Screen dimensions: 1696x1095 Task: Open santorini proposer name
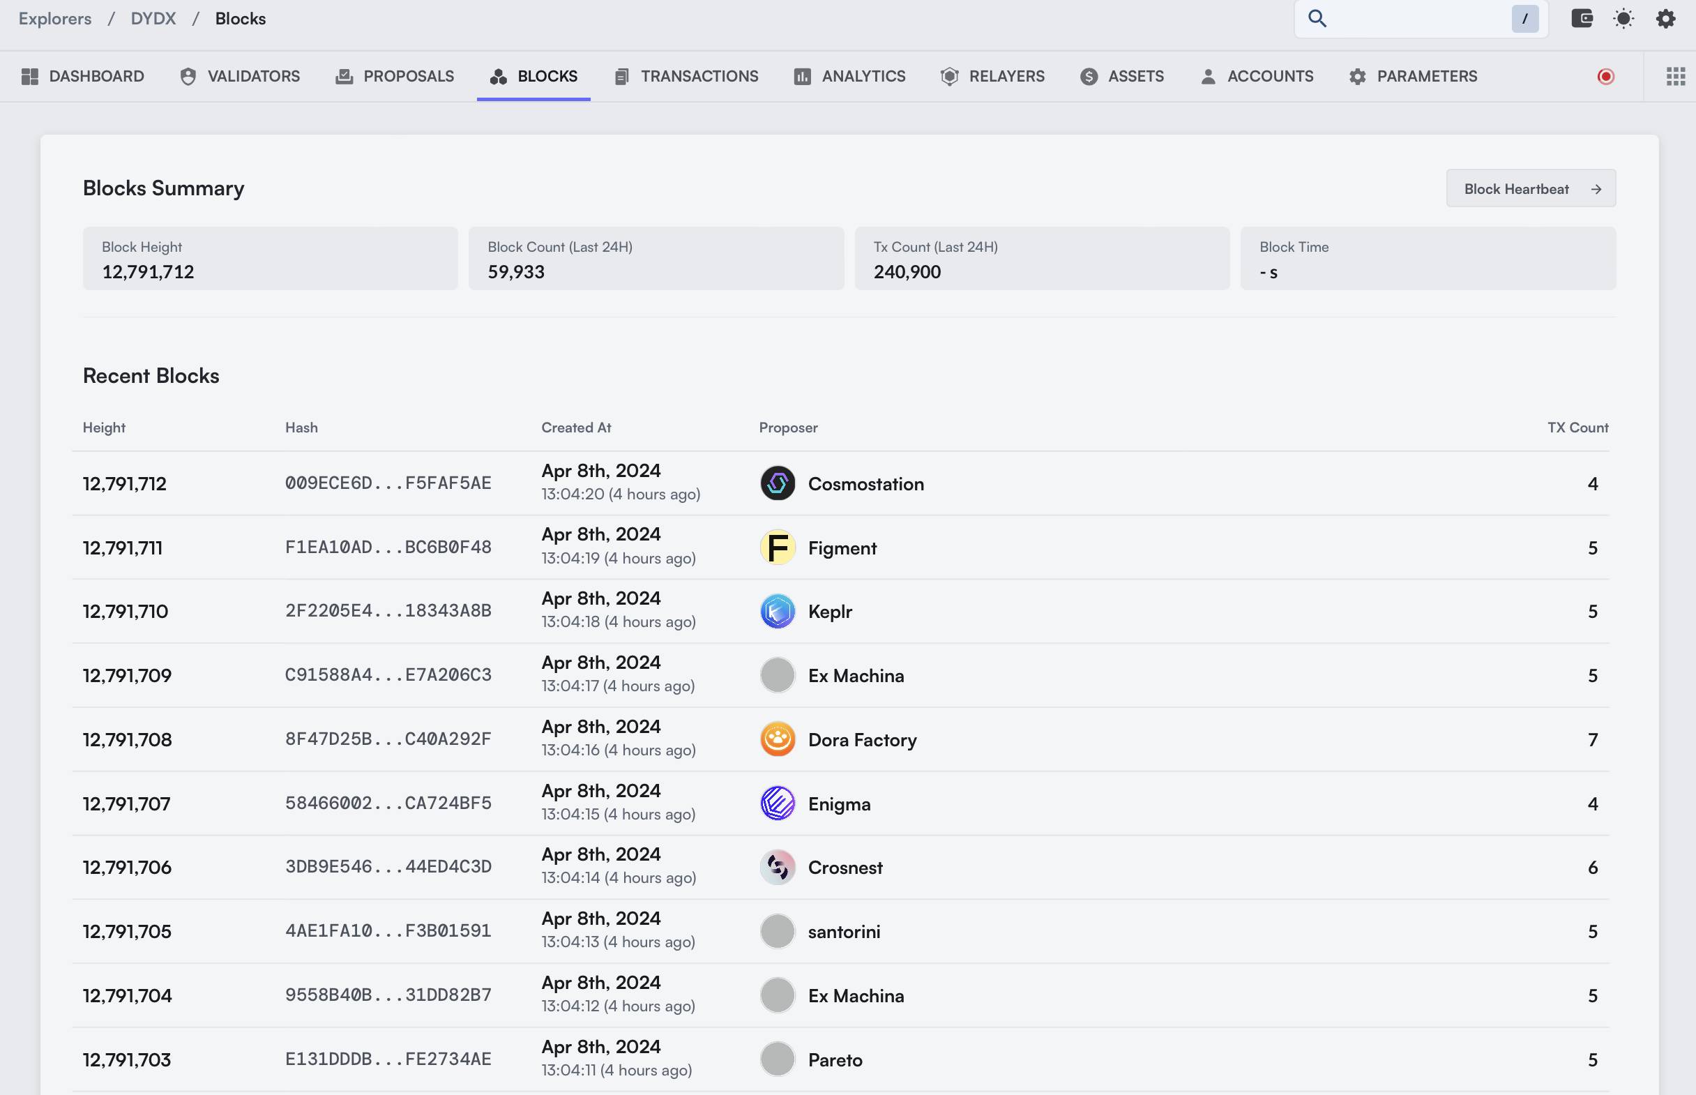[x=844, y=932]
